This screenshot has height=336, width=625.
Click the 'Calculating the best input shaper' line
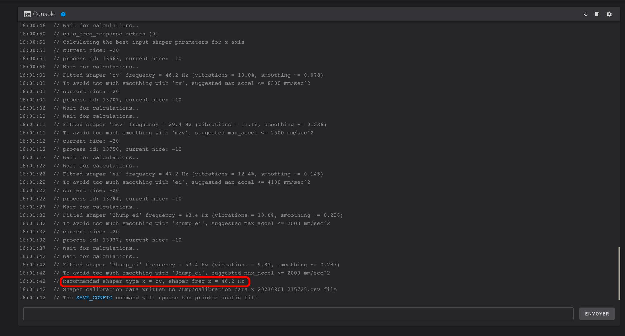pos(153,42)
